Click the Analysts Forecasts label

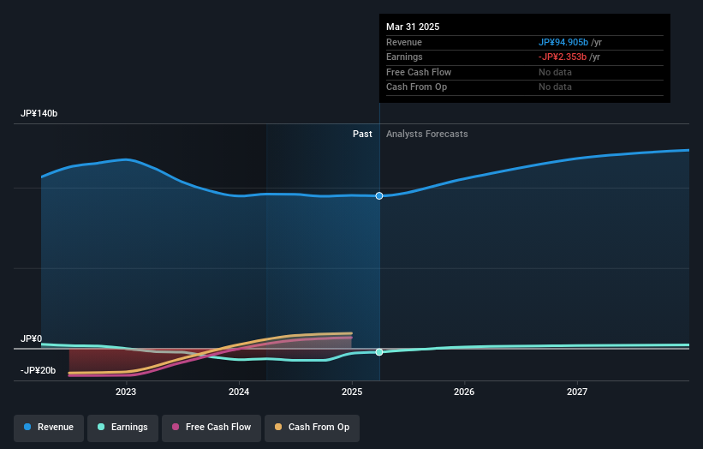point(426,135)
